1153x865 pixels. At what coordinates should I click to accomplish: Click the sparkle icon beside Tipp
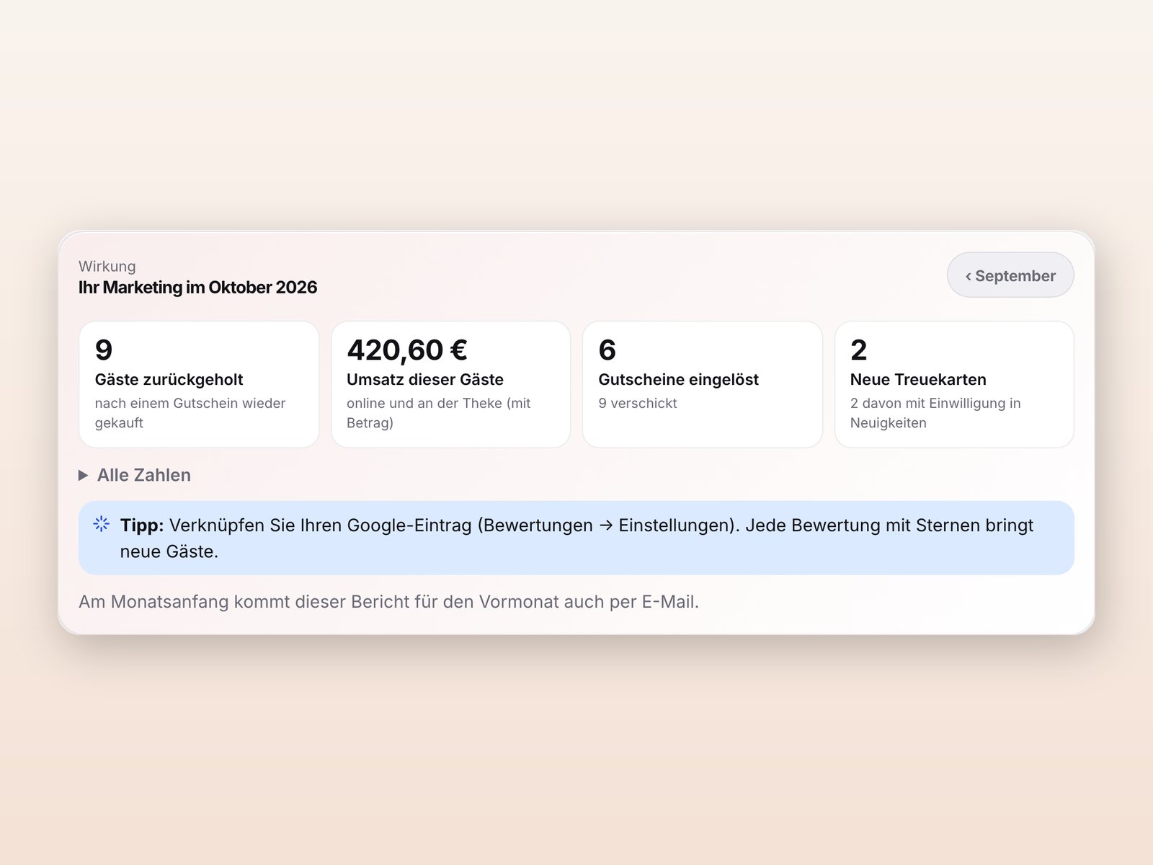click(102, 525)
